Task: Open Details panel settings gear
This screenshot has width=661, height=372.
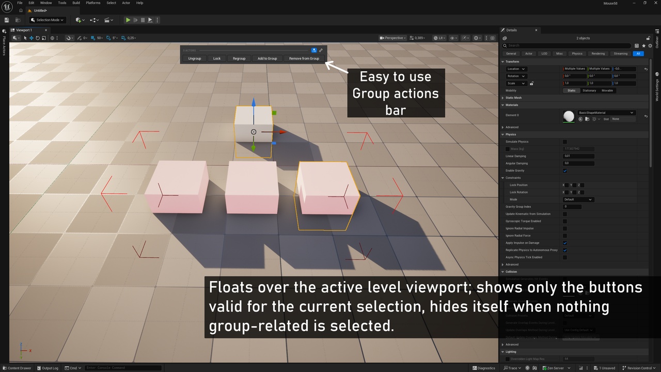Action: point(649,45)
